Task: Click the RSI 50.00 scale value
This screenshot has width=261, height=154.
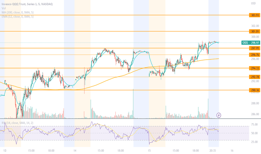Action: tap(254, 133)
